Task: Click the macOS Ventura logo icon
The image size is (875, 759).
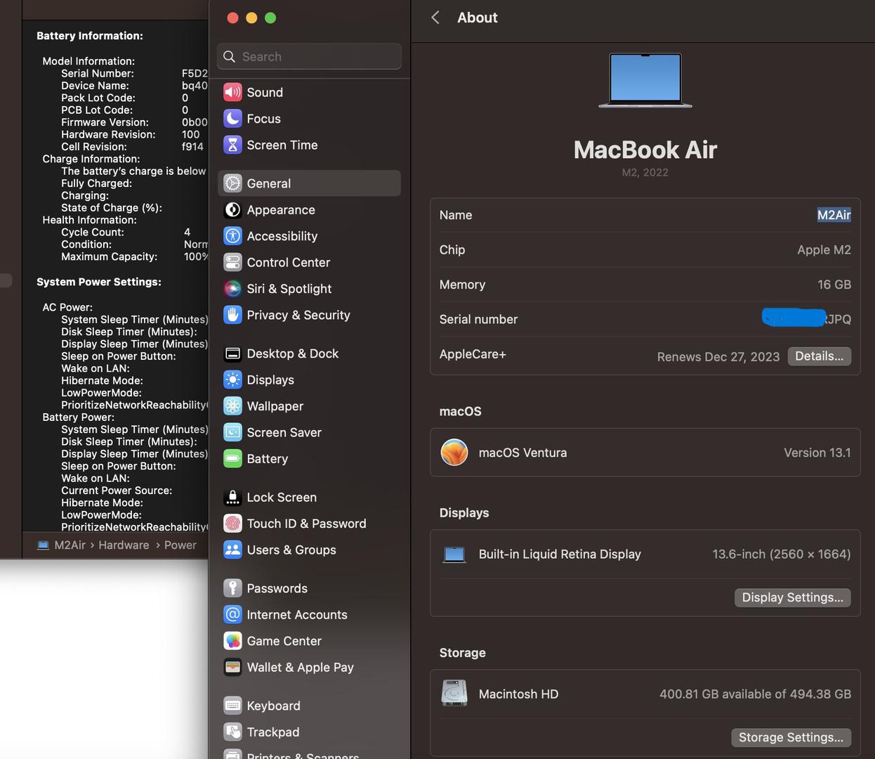Action: pos(454,453)
